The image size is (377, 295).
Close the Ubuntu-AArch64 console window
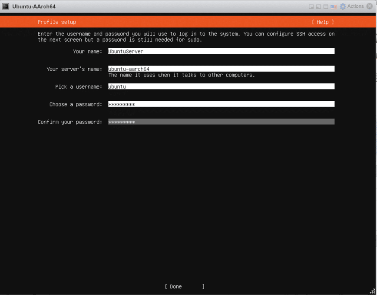click(370, 6)
